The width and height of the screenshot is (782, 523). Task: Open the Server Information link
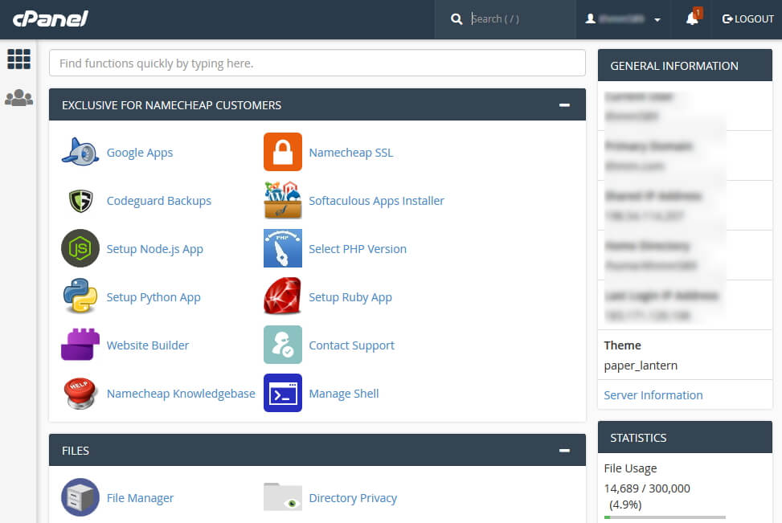point(653,395)
